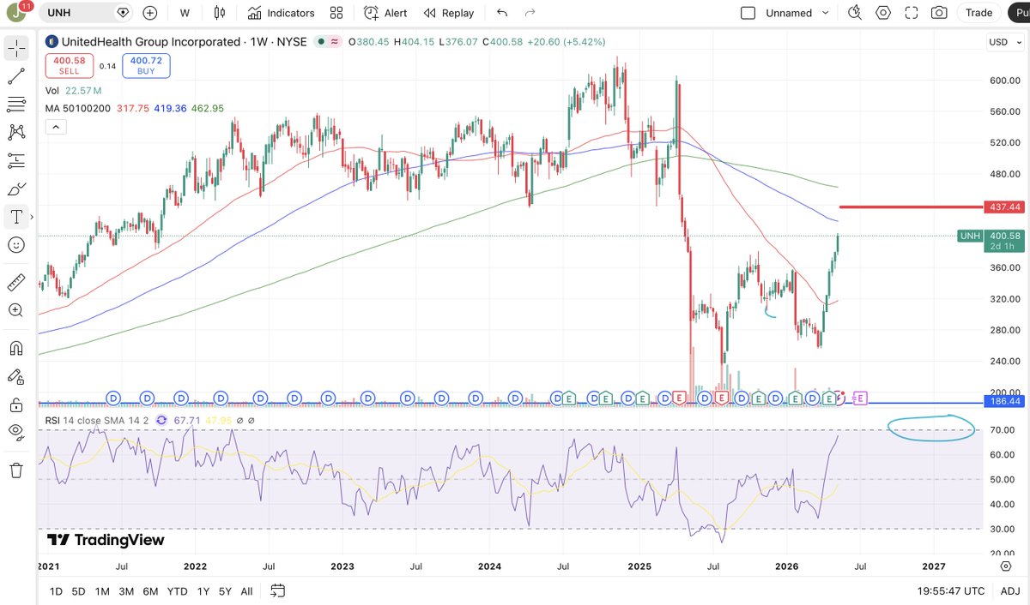Open the Unnamed layout dropdown
This screenshot has height=605, width=1030.
point(798,13)
